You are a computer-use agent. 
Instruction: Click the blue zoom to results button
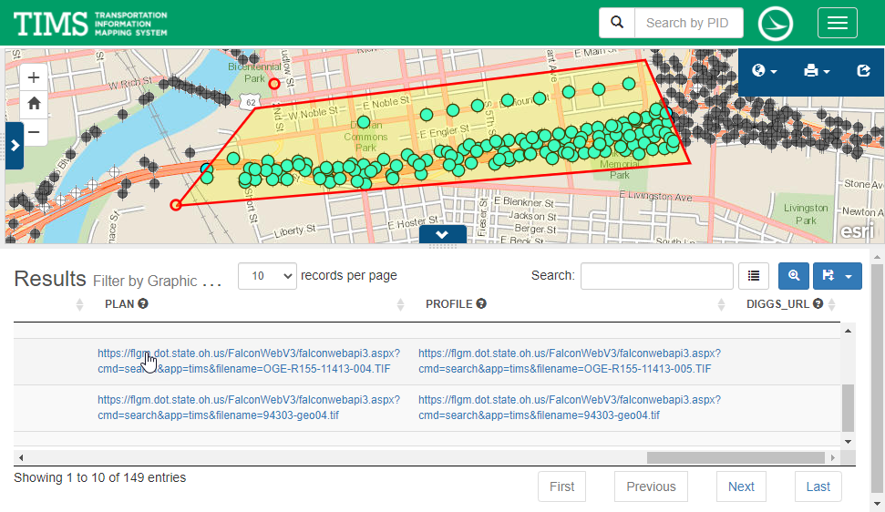[x=794, y=276]
